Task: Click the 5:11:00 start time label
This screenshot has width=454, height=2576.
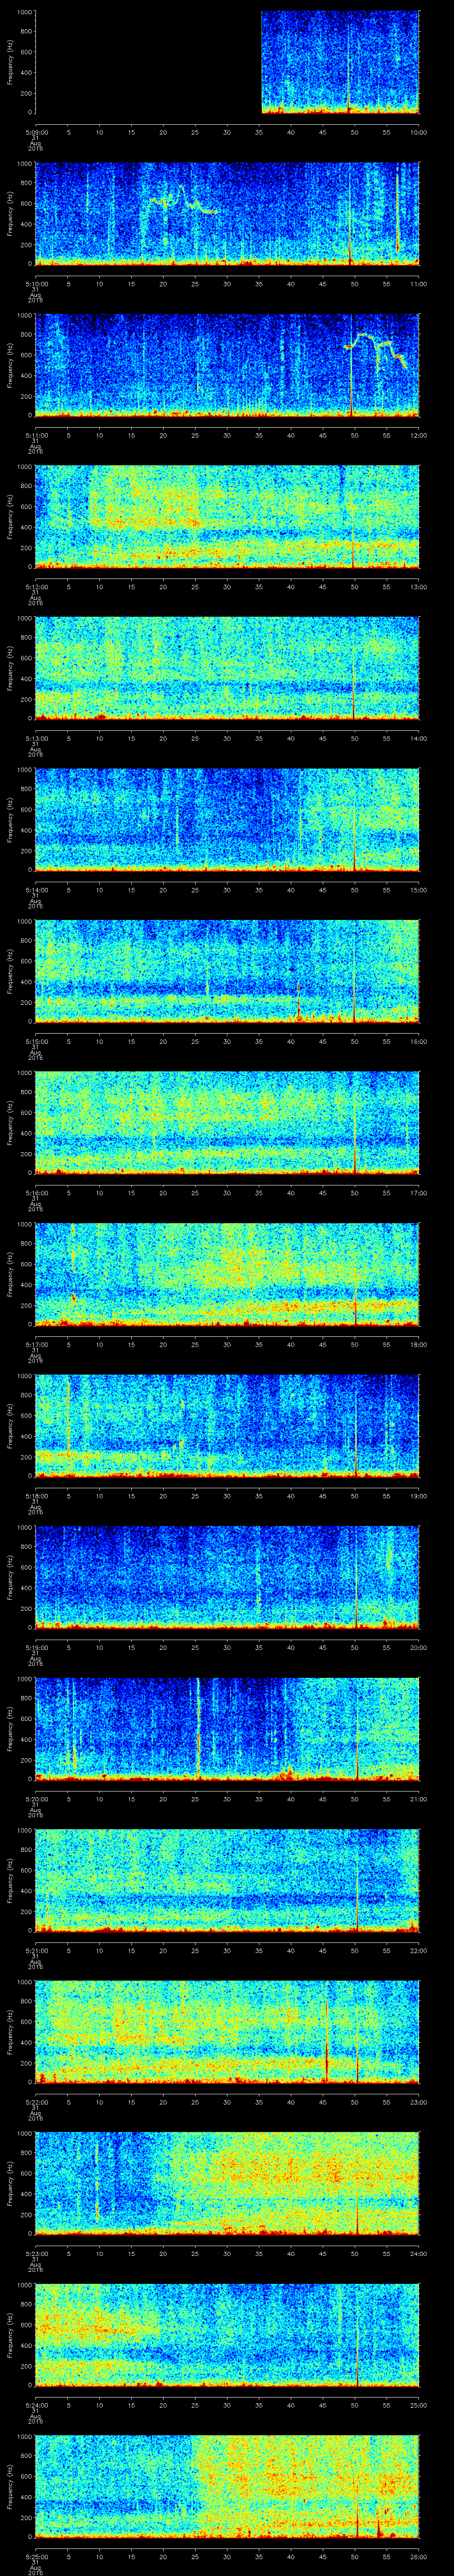Action: point(36,435)
